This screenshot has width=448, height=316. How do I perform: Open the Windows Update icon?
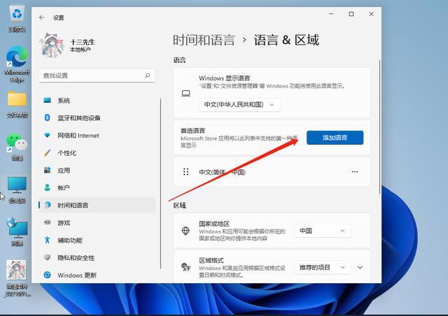coord(47,275)
